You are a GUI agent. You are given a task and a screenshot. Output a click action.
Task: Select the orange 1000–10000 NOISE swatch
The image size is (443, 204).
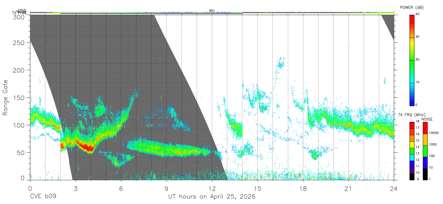coord(425,140)
